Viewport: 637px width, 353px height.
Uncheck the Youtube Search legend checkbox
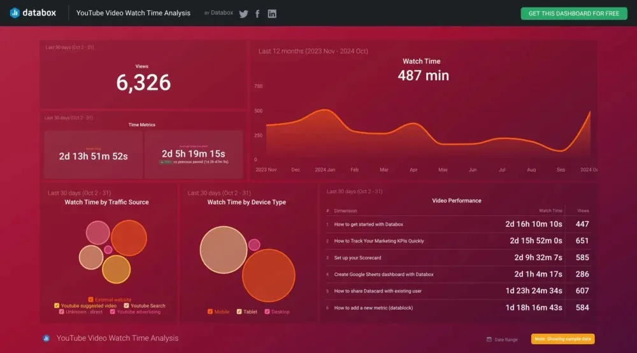pos(126,306)
